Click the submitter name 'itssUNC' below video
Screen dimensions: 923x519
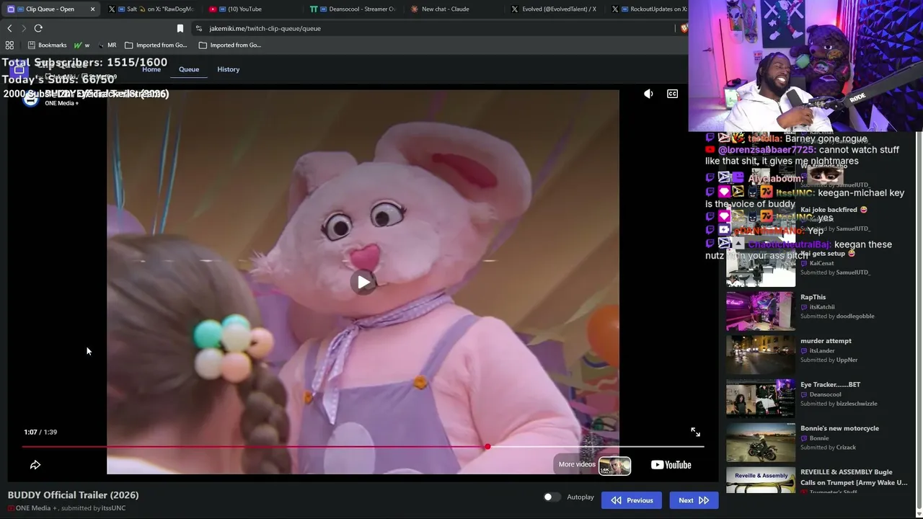(113, 508)
